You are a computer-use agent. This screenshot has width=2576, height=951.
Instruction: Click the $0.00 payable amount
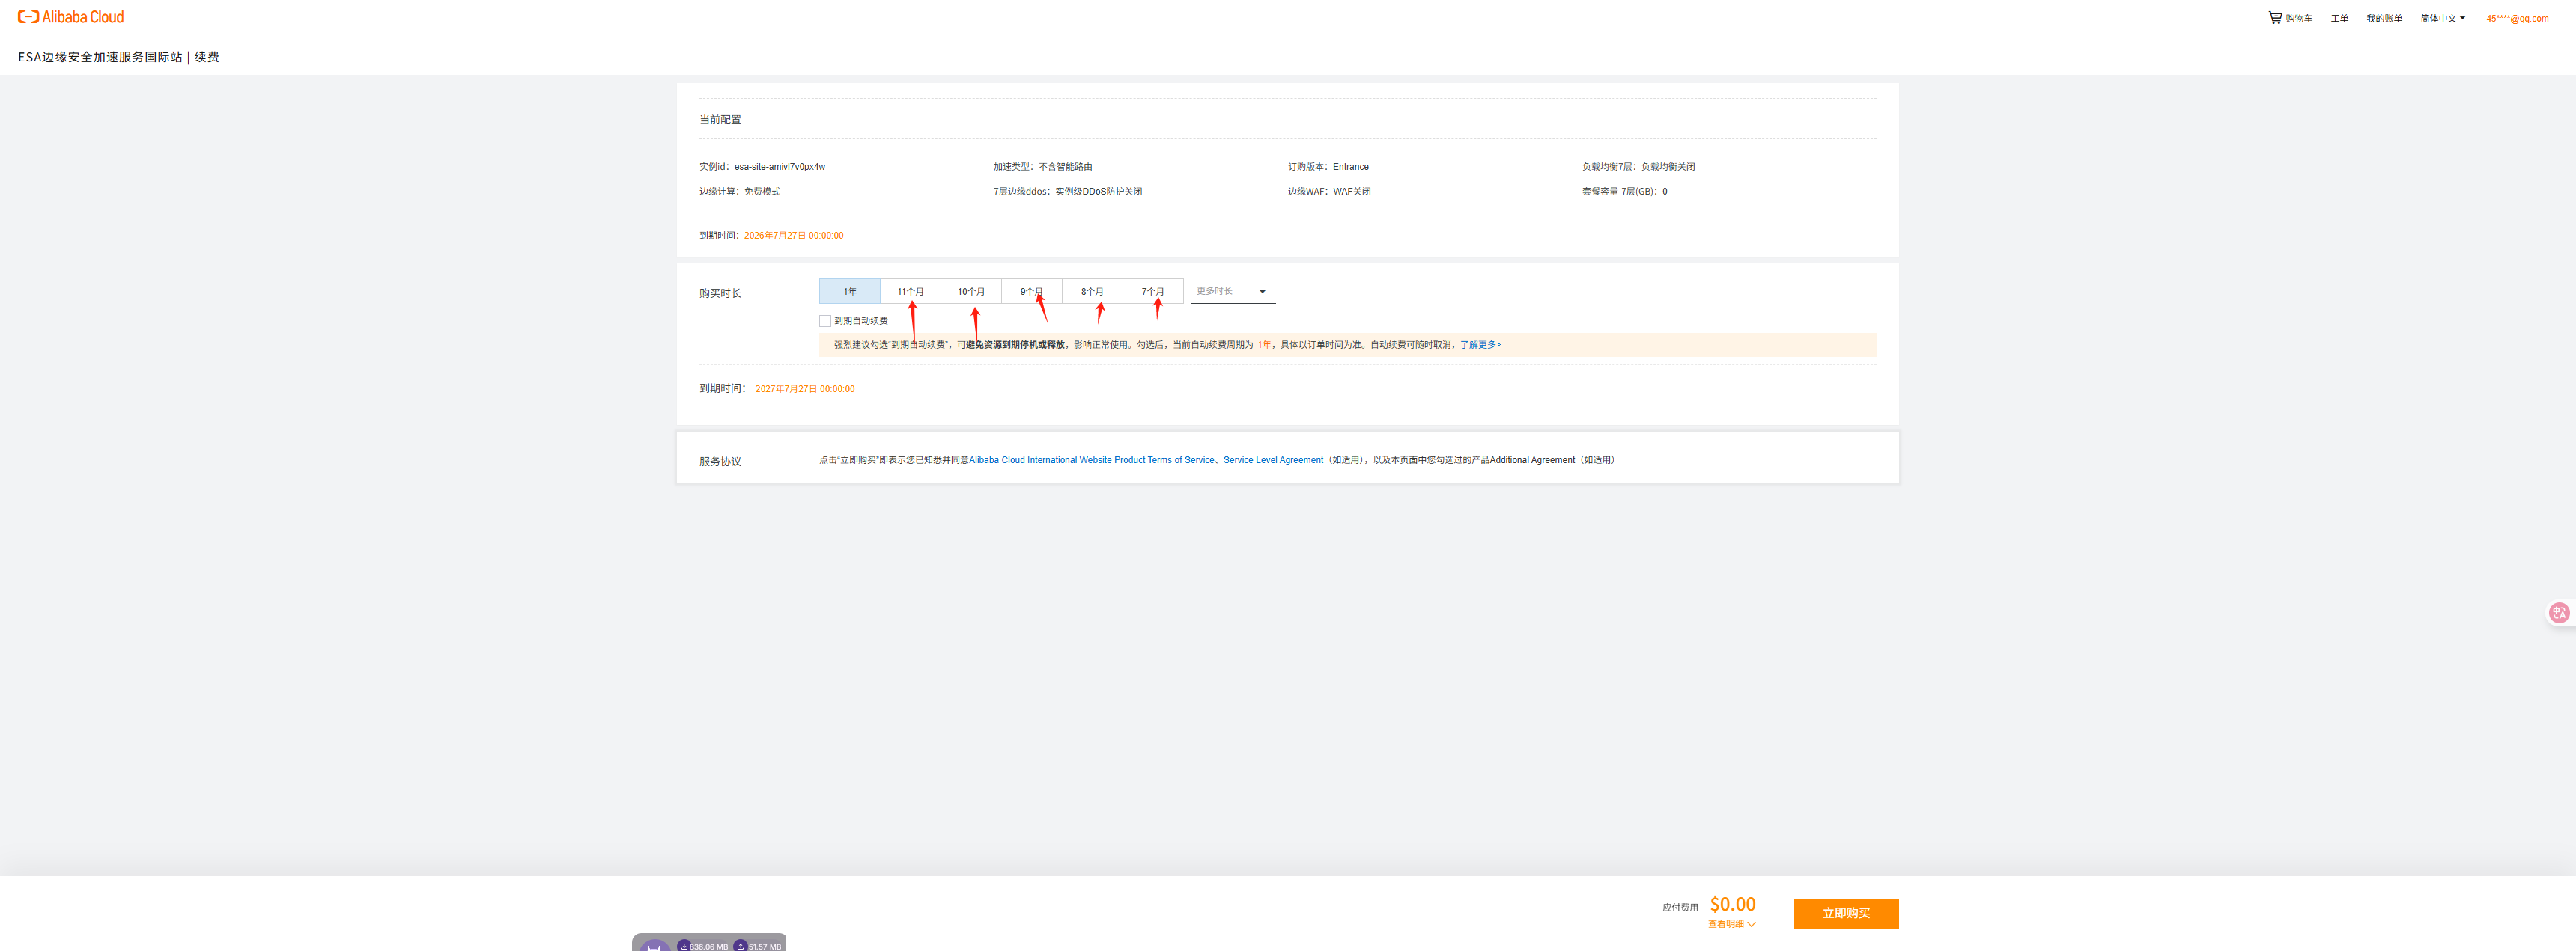click(x=1732, y=904)
